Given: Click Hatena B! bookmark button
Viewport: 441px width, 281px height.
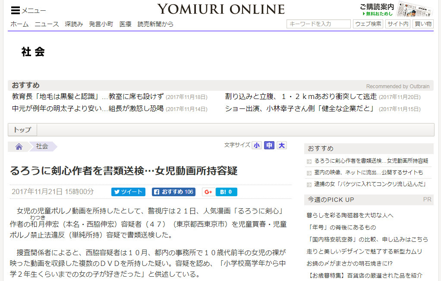Looking at the screenshot, I should [227, 192].
